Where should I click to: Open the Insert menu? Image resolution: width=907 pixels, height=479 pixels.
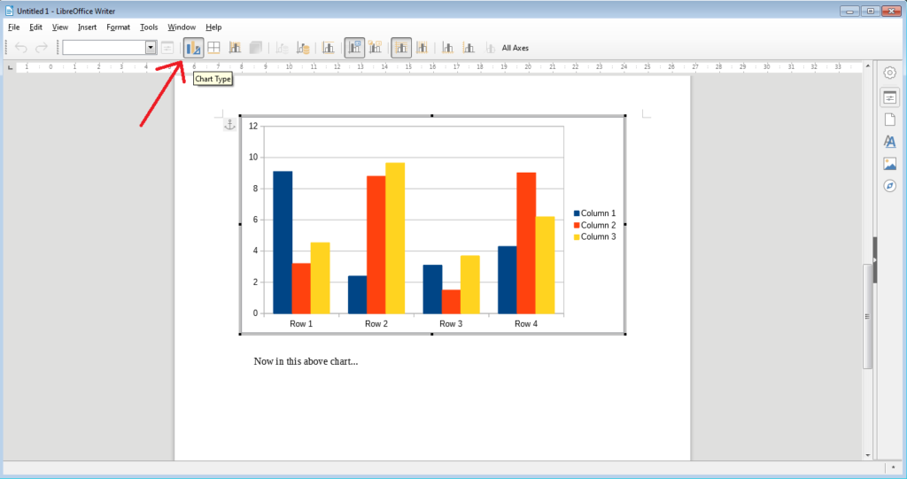click(x=88, y=27)
